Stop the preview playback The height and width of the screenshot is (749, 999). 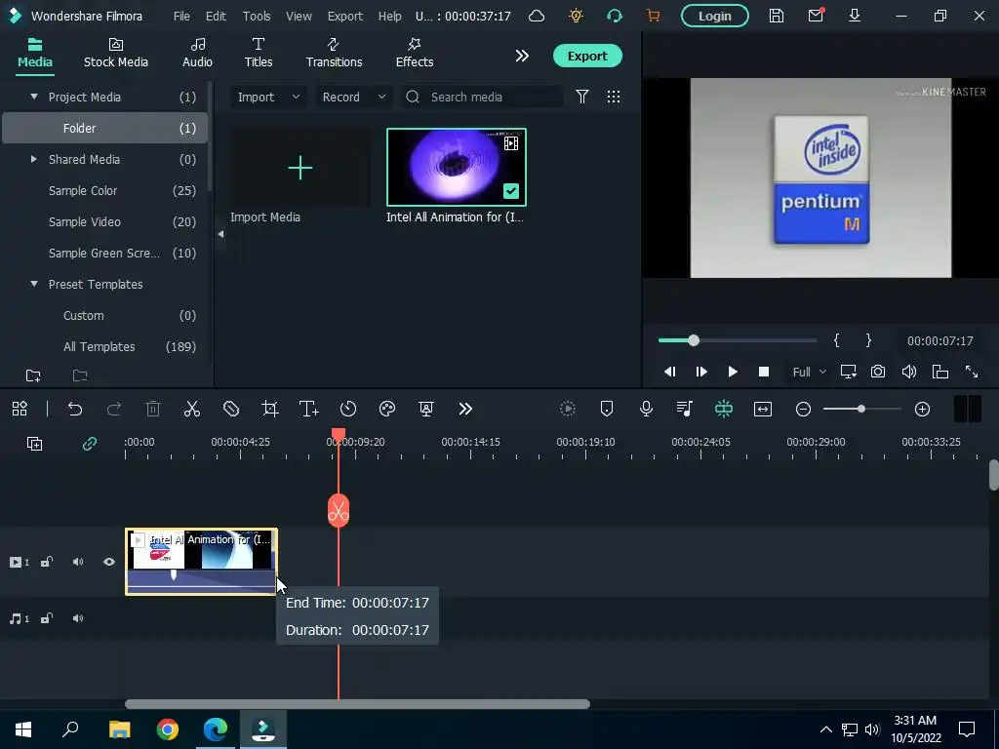(764, 372)
